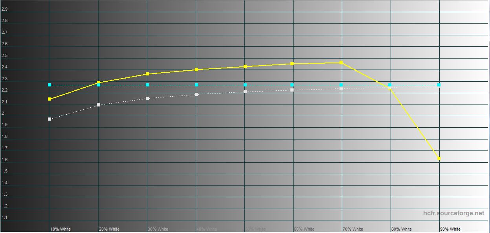The height and width of the screenshot is (233, 490).
Task: Click the "50% White" x-axis label
Action: pos(255,229)
